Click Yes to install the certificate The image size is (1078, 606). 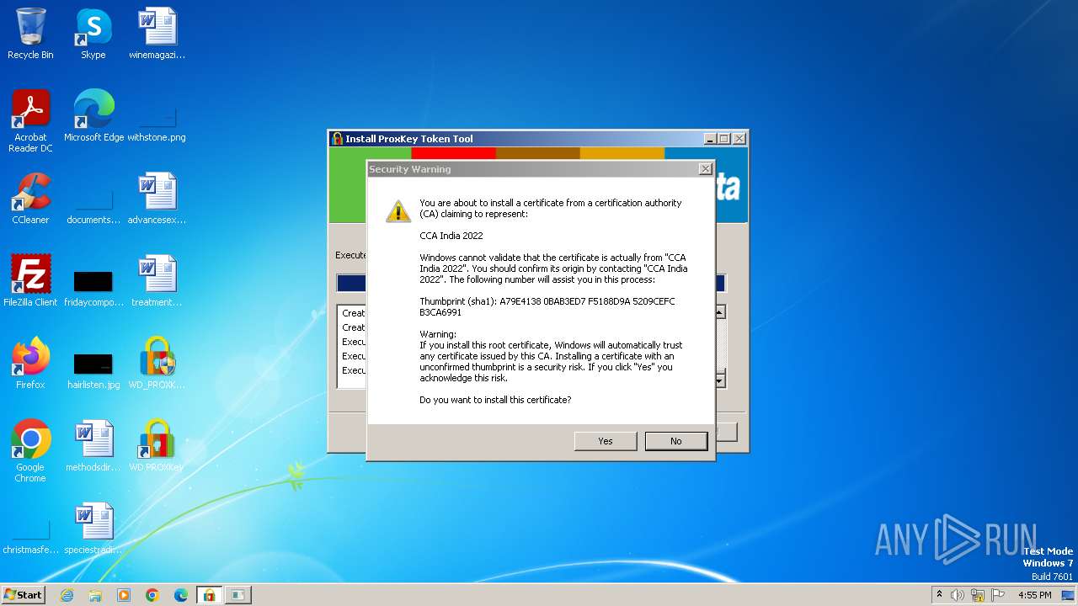coord(606,441)
